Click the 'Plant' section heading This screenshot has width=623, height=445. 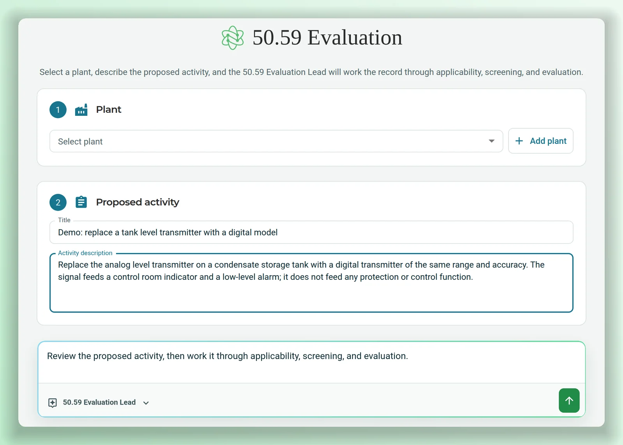coord(109,110)
